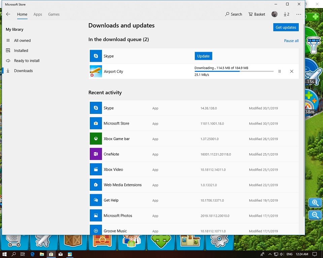Click the Microsoft Photos icon
323x258 pixels.
(96, 216)
